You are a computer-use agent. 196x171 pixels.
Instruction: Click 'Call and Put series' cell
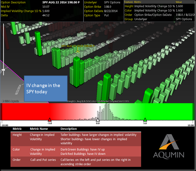43,160
